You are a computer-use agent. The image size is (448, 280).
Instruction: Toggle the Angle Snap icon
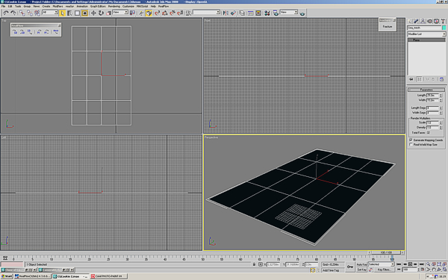[x=165, y=13]
